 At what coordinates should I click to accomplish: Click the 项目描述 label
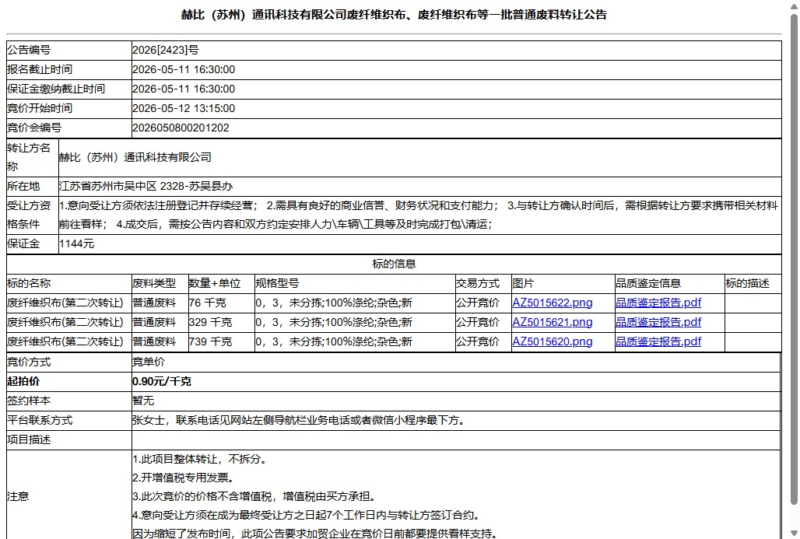click(29, 439)
